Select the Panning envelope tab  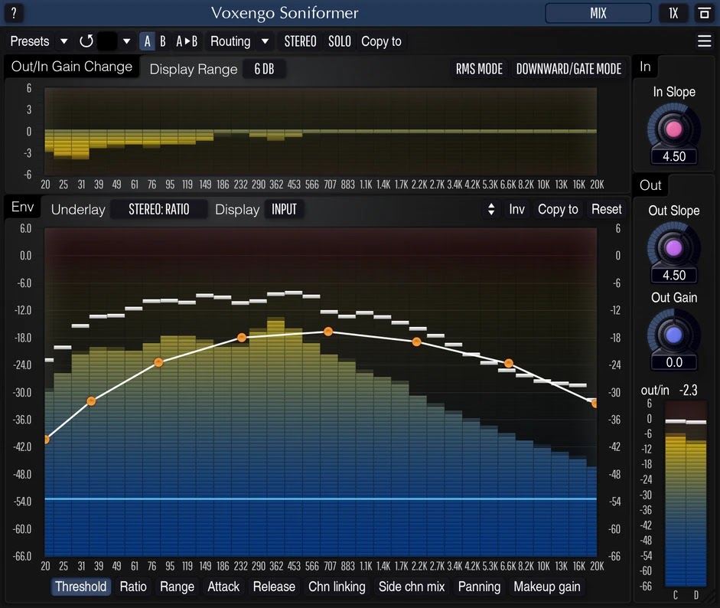(x=479, y=587)
